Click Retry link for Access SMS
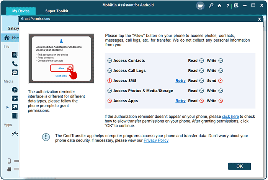268x180 pixels. click(180, 81)
